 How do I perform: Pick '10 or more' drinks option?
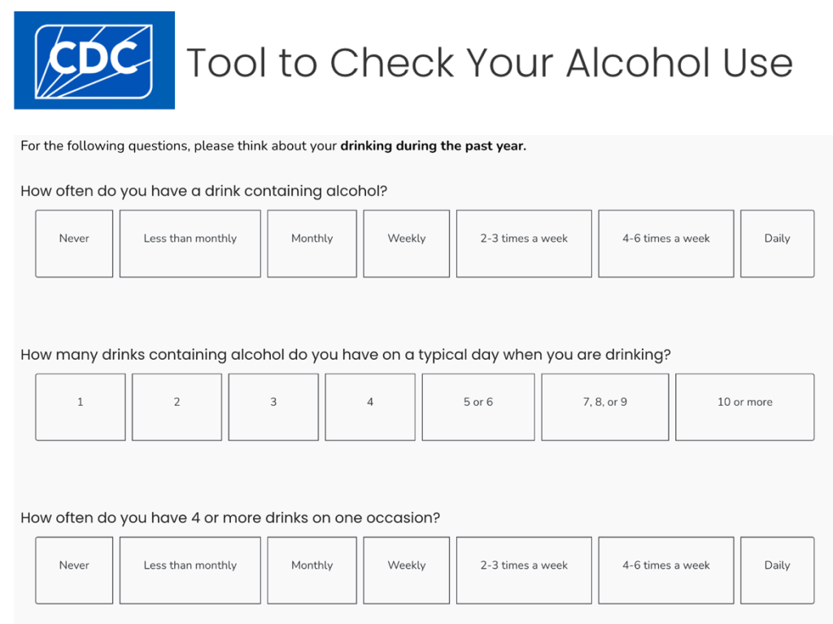(x=744, y=407)
